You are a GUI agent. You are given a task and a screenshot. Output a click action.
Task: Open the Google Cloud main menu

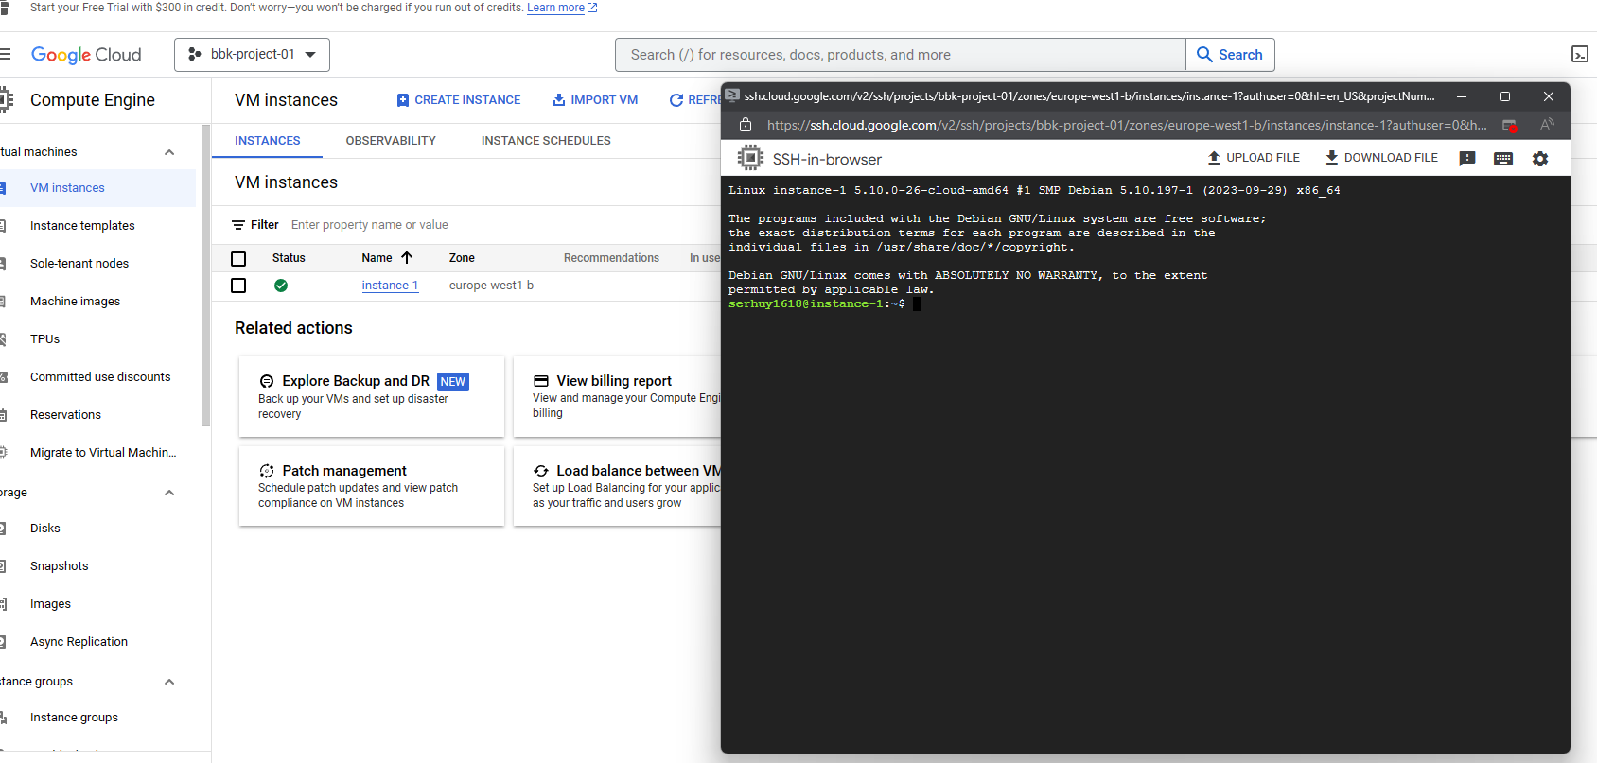[x=5, y=54]
